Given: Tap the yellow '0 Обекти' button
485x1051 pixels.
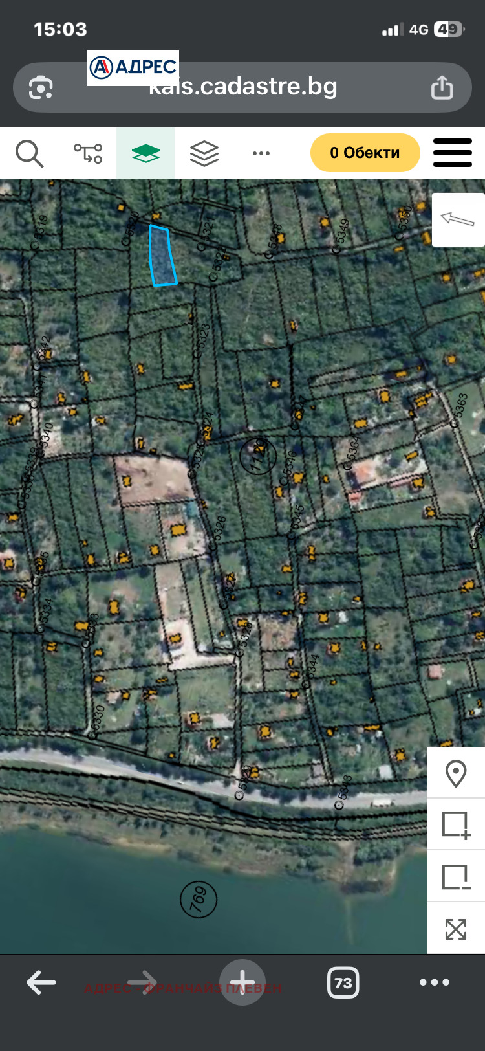Looking at the screenshot, I should (365, 153).
